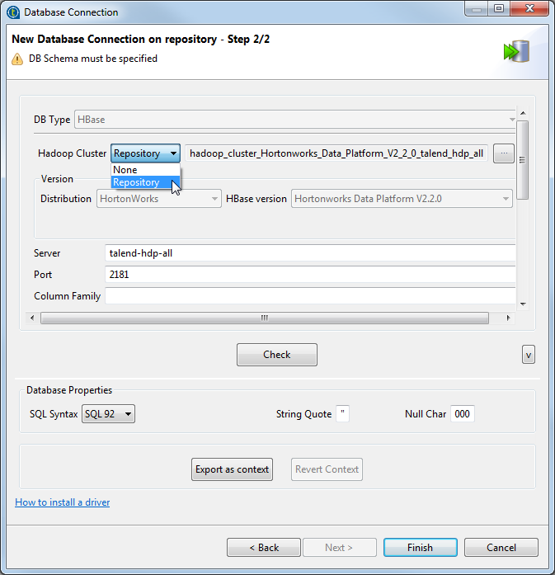Maximize the Database Connection window
This screenshot has width=555, height=575.
499,9
